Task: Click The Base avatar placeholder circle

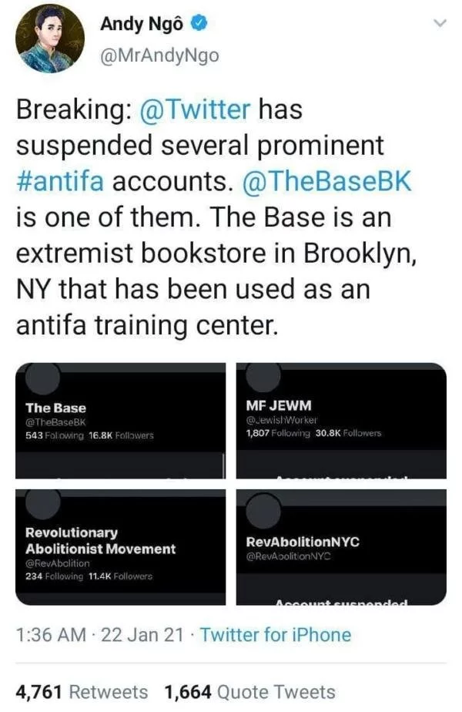Action: (42, 378)
